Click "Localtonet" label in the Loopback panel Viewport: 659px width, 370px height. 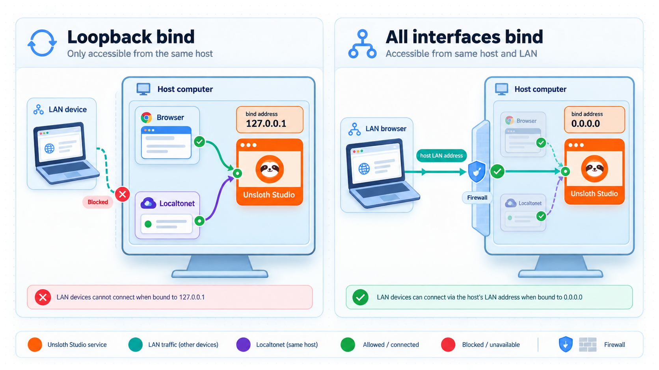tap(177, 203)
